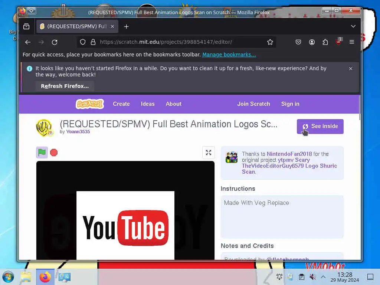The width and height of the screenshot is (380, 285).
Task: Click the forward navigation arrow
Action: tap(41, 42)
